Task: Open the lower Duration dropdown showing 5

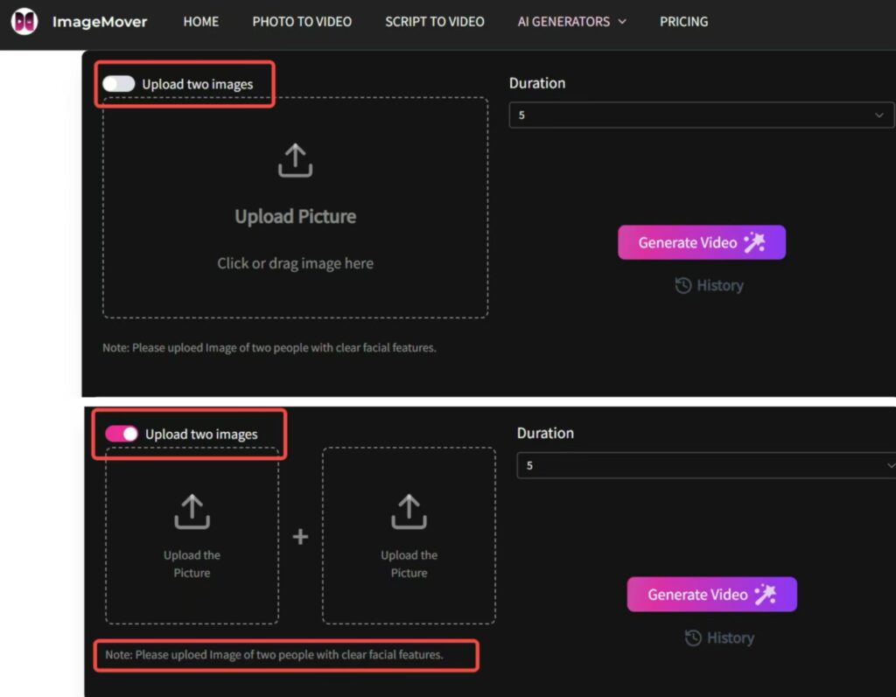Action: click(706, 465)
